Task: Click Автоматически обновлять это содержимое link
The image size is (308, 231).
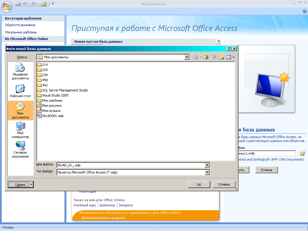Action: 130,213
